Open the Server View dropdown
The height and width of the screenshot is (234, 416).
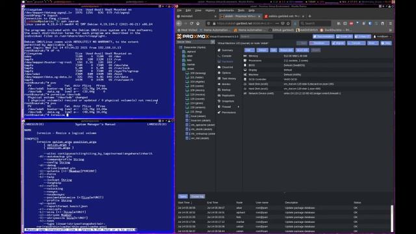tap(196, 42)
